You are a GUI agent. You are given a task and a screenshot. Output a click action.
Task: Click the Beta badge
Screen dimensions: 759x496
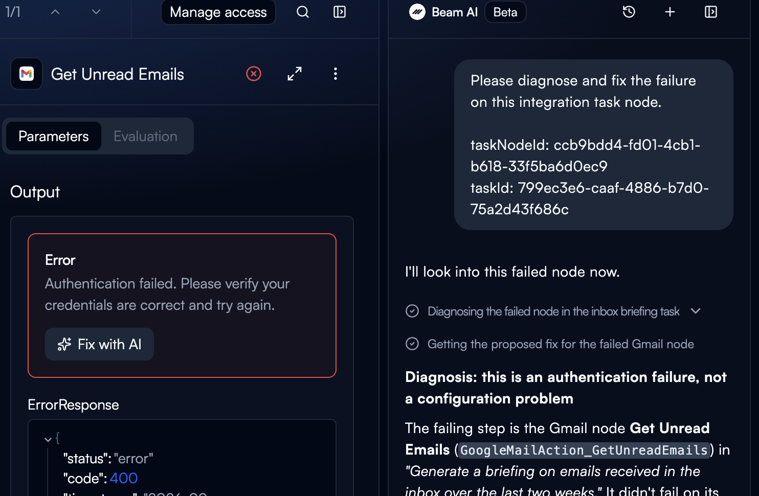(505, 12)
